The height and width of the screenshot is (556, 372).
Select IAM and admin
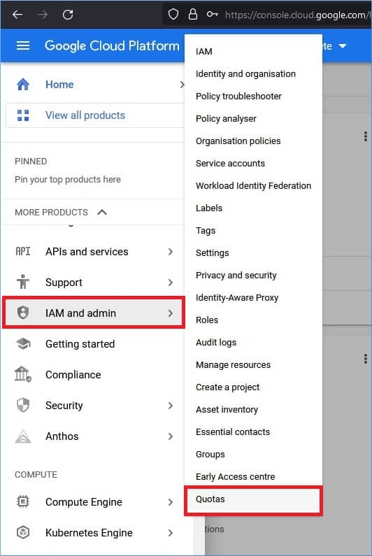point(94,313)
